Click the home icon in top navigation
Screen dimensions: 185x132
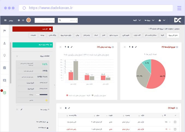[160, 20]
